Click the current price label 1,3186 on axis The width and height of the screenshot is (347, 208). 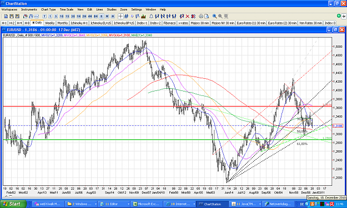coord(338,126)
